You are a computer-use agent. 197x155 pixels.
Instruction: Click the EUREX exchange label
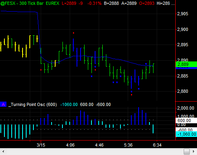[x=53, y=3]
